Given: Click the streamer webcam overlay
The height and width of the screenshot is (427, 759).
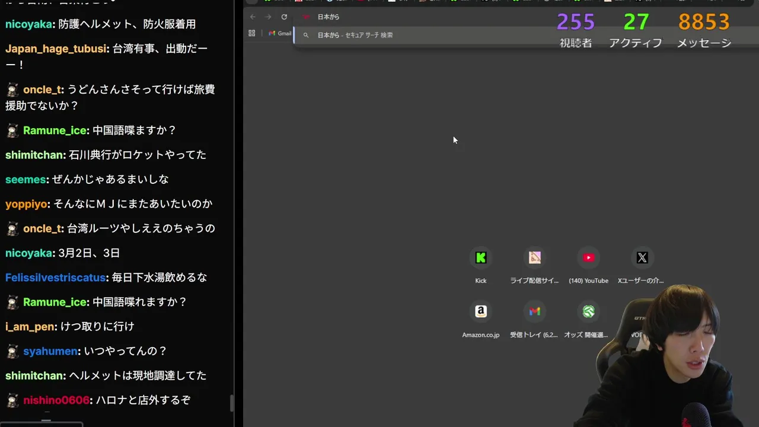Looking at the screenshot, I should [x=658, y=356].
